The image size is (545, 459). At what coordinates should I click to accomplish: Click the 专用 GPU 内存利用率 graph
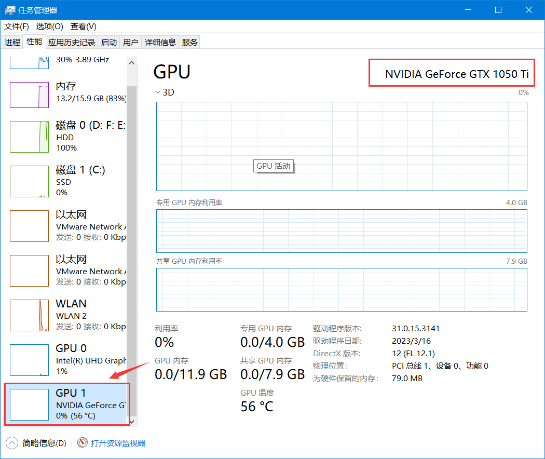[x=342, y=231]
